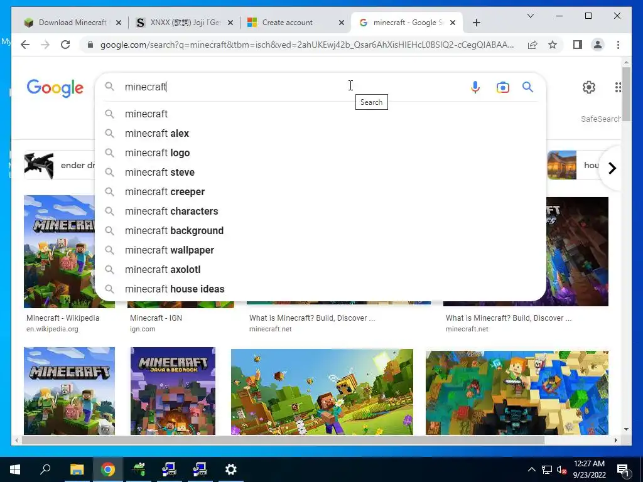Open bees and Steve meadow image
The width and height of the screenshot is (643, 482).
pos(322,392)
